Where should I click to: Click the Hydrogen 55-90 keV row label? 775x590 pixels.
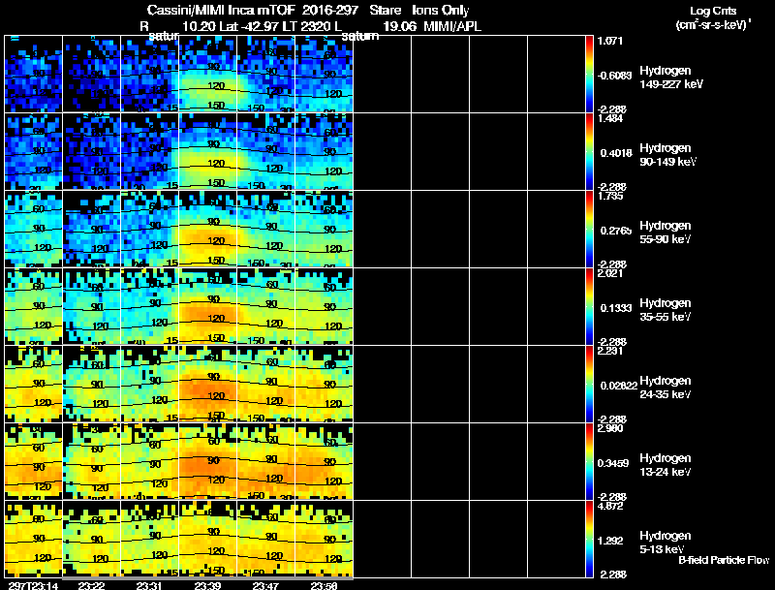tap(666, 233)
